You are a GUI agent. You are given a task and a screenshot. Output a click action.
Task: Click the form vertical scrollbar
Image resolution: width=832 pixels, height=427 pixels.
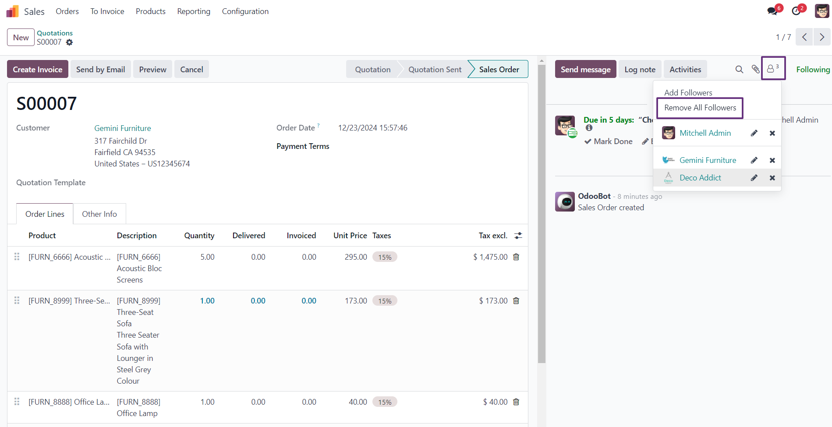[x=542, y=214]
